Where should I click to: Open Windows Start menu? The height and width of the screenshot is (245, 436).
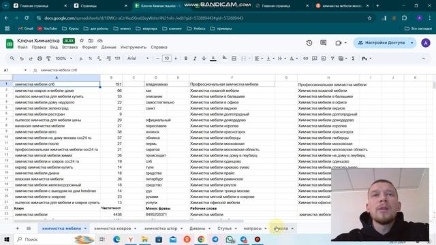(x=7, y=239)
